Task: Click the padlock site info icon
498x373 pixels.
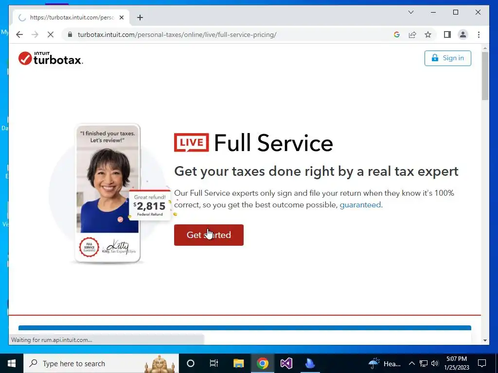Action: [x=70, y=34]
